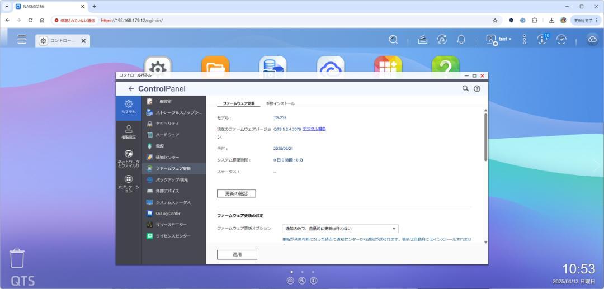Open the desktop trash bin
The image size is (604, 289).
point(17,258)
